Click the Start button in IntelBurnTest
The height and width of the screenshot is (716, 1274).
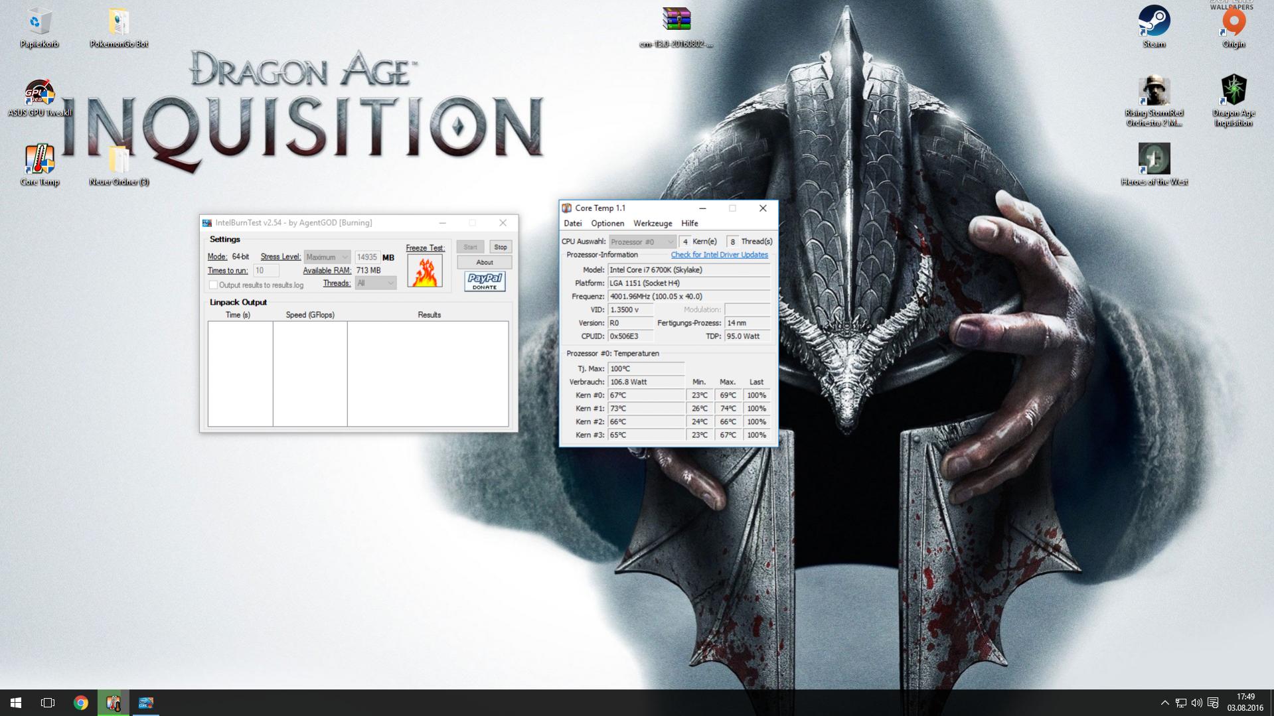[471, 248]
